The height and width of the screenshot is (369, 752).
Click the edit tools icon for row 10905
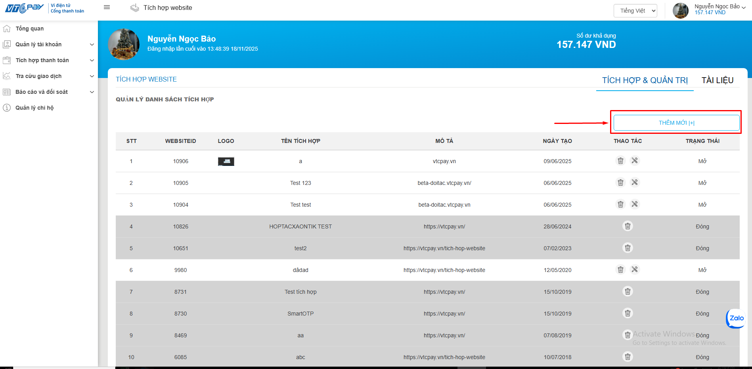point(635,183)
